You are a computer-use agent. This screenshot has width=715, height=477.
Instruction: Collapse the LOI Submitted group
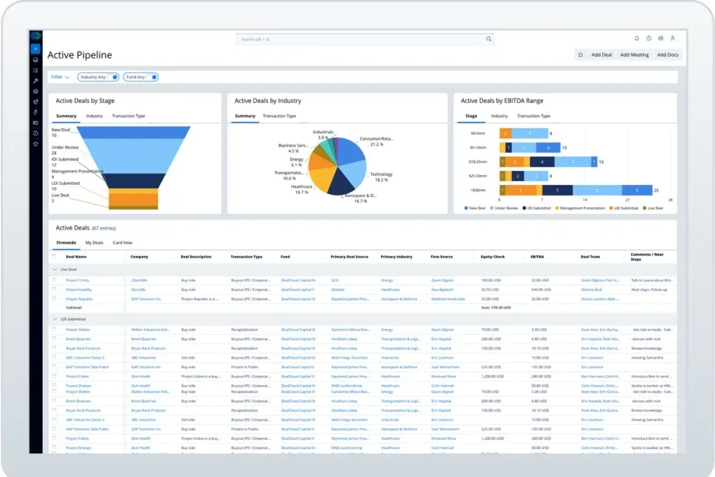coord(55,319)
